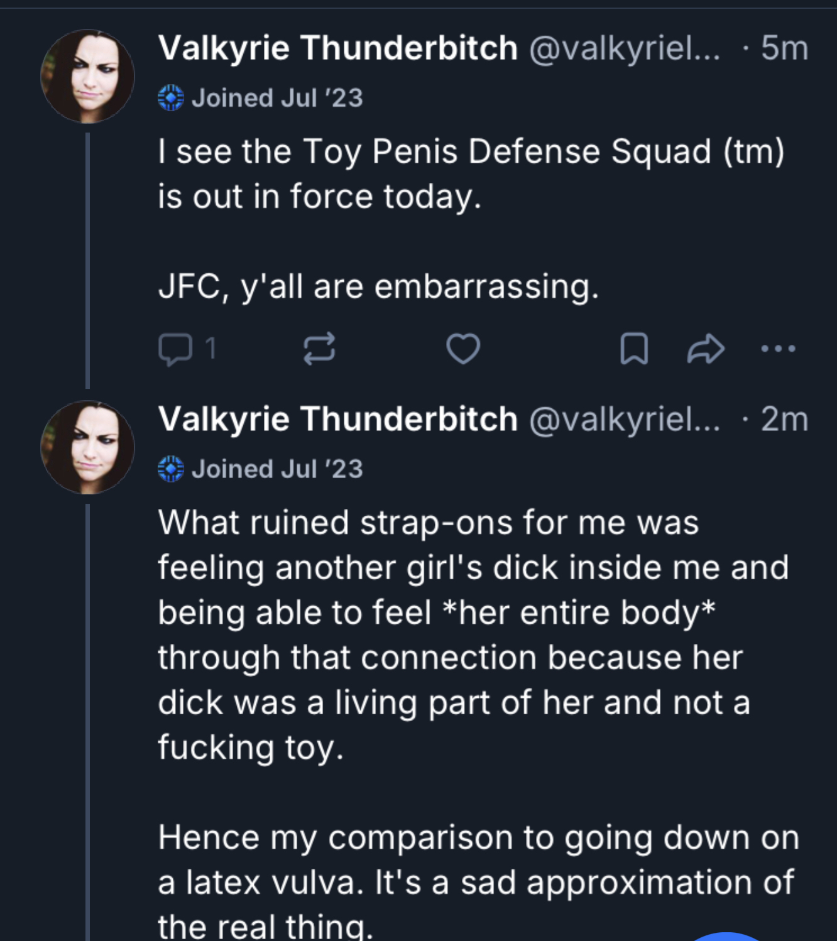Click the display name on the second post
This screenshot has height=941, width=837.
click(x=337, y=419)
